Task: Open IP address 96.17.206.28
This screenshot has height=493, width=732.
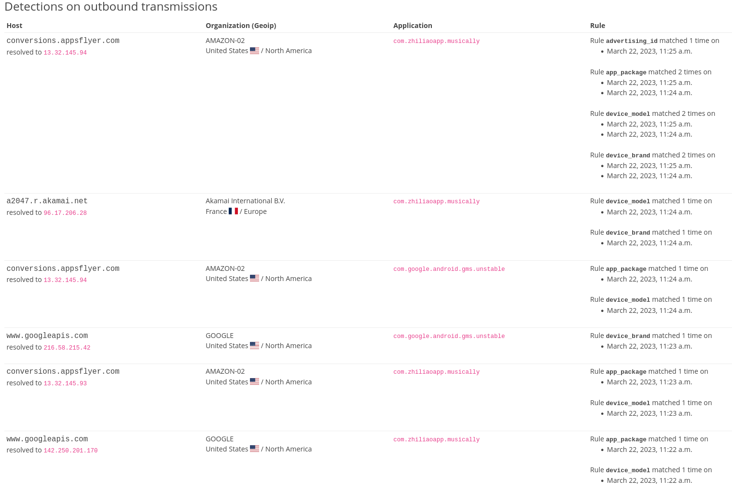Action: tap(65, 213)
